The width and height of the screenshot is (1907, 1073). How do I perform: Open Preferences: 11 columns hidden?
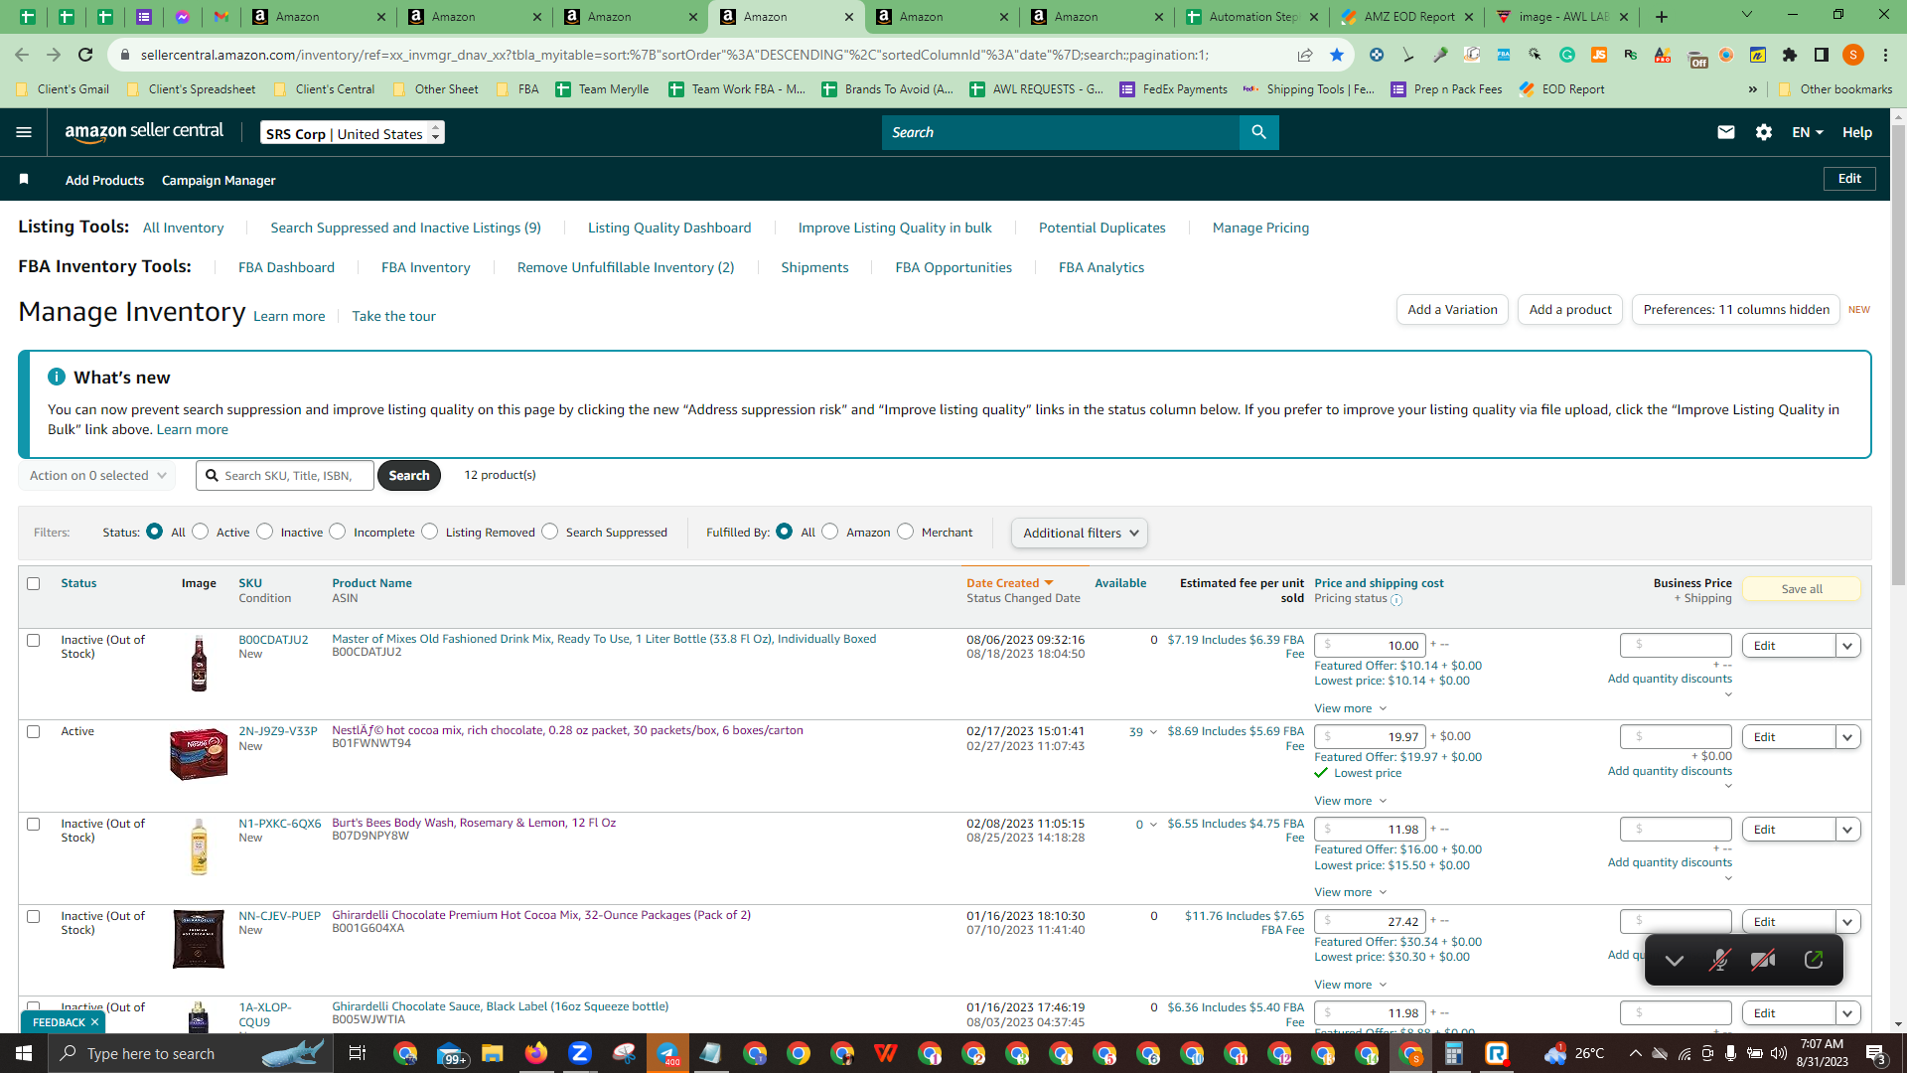(1736, 310)
